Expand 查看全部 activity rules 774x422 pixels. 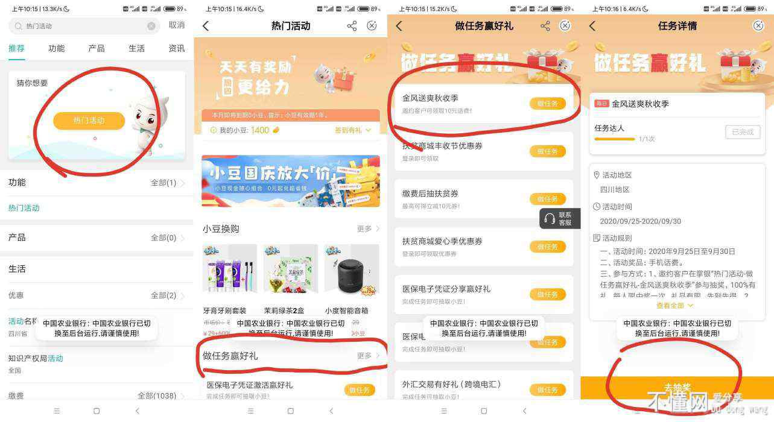674,306
